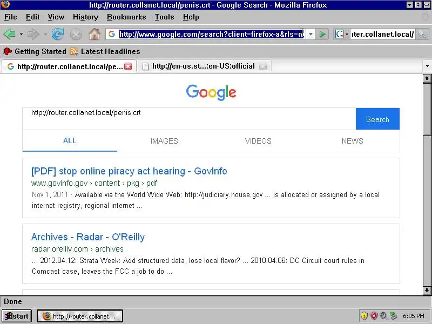The image size is (432, 324).
Task: Open the search engine selector dropdown
Action: point(342,34)
